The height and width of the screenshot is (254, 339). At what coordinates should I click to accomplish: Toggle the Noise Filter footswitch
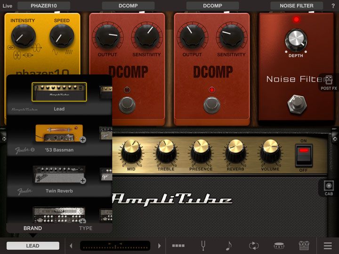point(297,104)
